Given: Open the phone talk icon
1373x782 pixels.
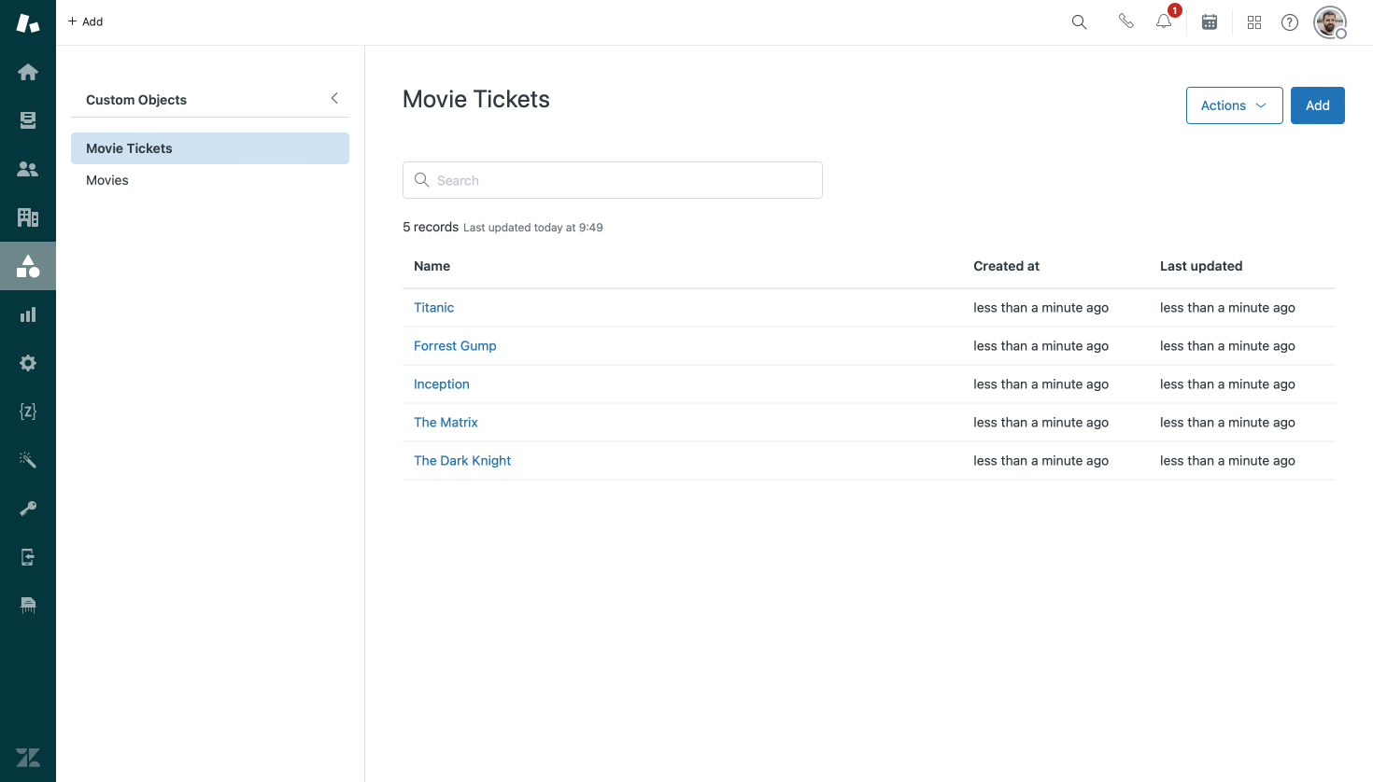Looking at the screenshot, I should pyautogui.click(x=1126, y=21).
